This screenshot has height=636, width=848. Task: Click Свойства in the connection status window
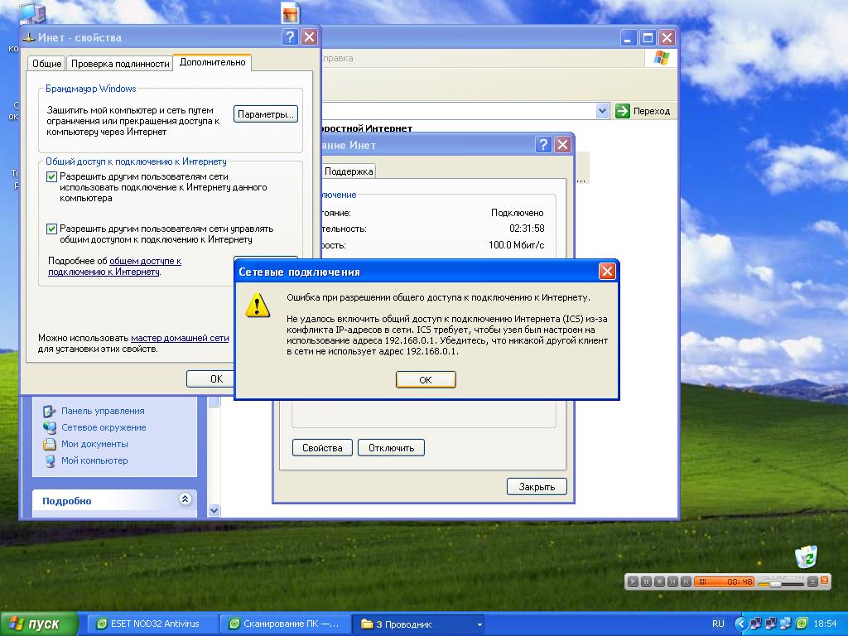coord(322,448)
